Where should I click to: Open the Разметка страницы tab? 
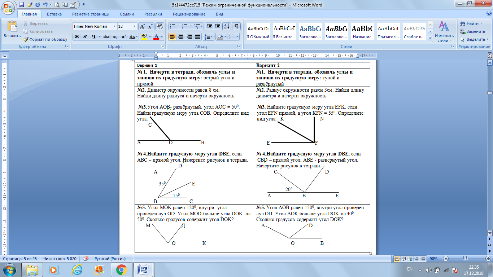(x=91, y=14)
